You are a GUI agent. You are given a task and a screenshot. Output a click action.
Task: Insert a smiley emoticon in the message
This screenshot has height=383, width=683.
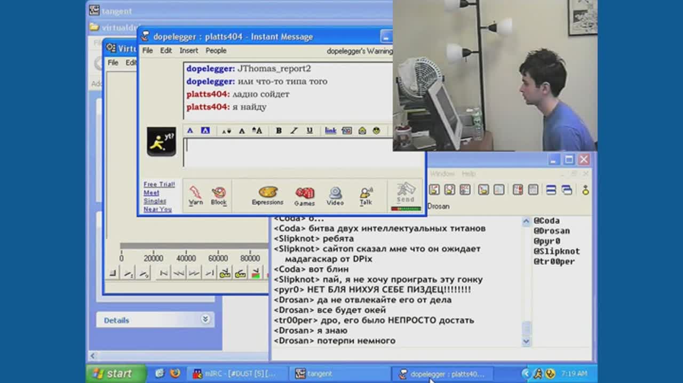[377, 131]
